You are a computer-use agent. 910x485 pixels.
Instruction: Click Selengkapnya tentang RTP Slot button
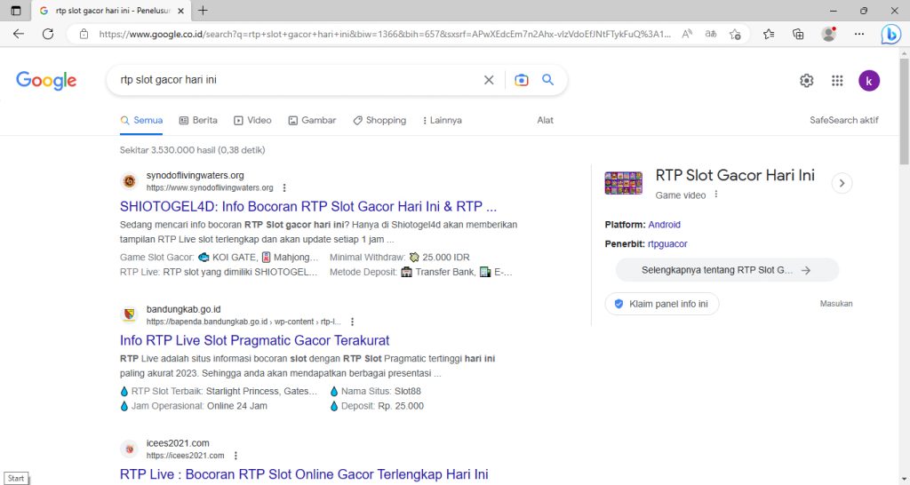[x=727, y=270]
